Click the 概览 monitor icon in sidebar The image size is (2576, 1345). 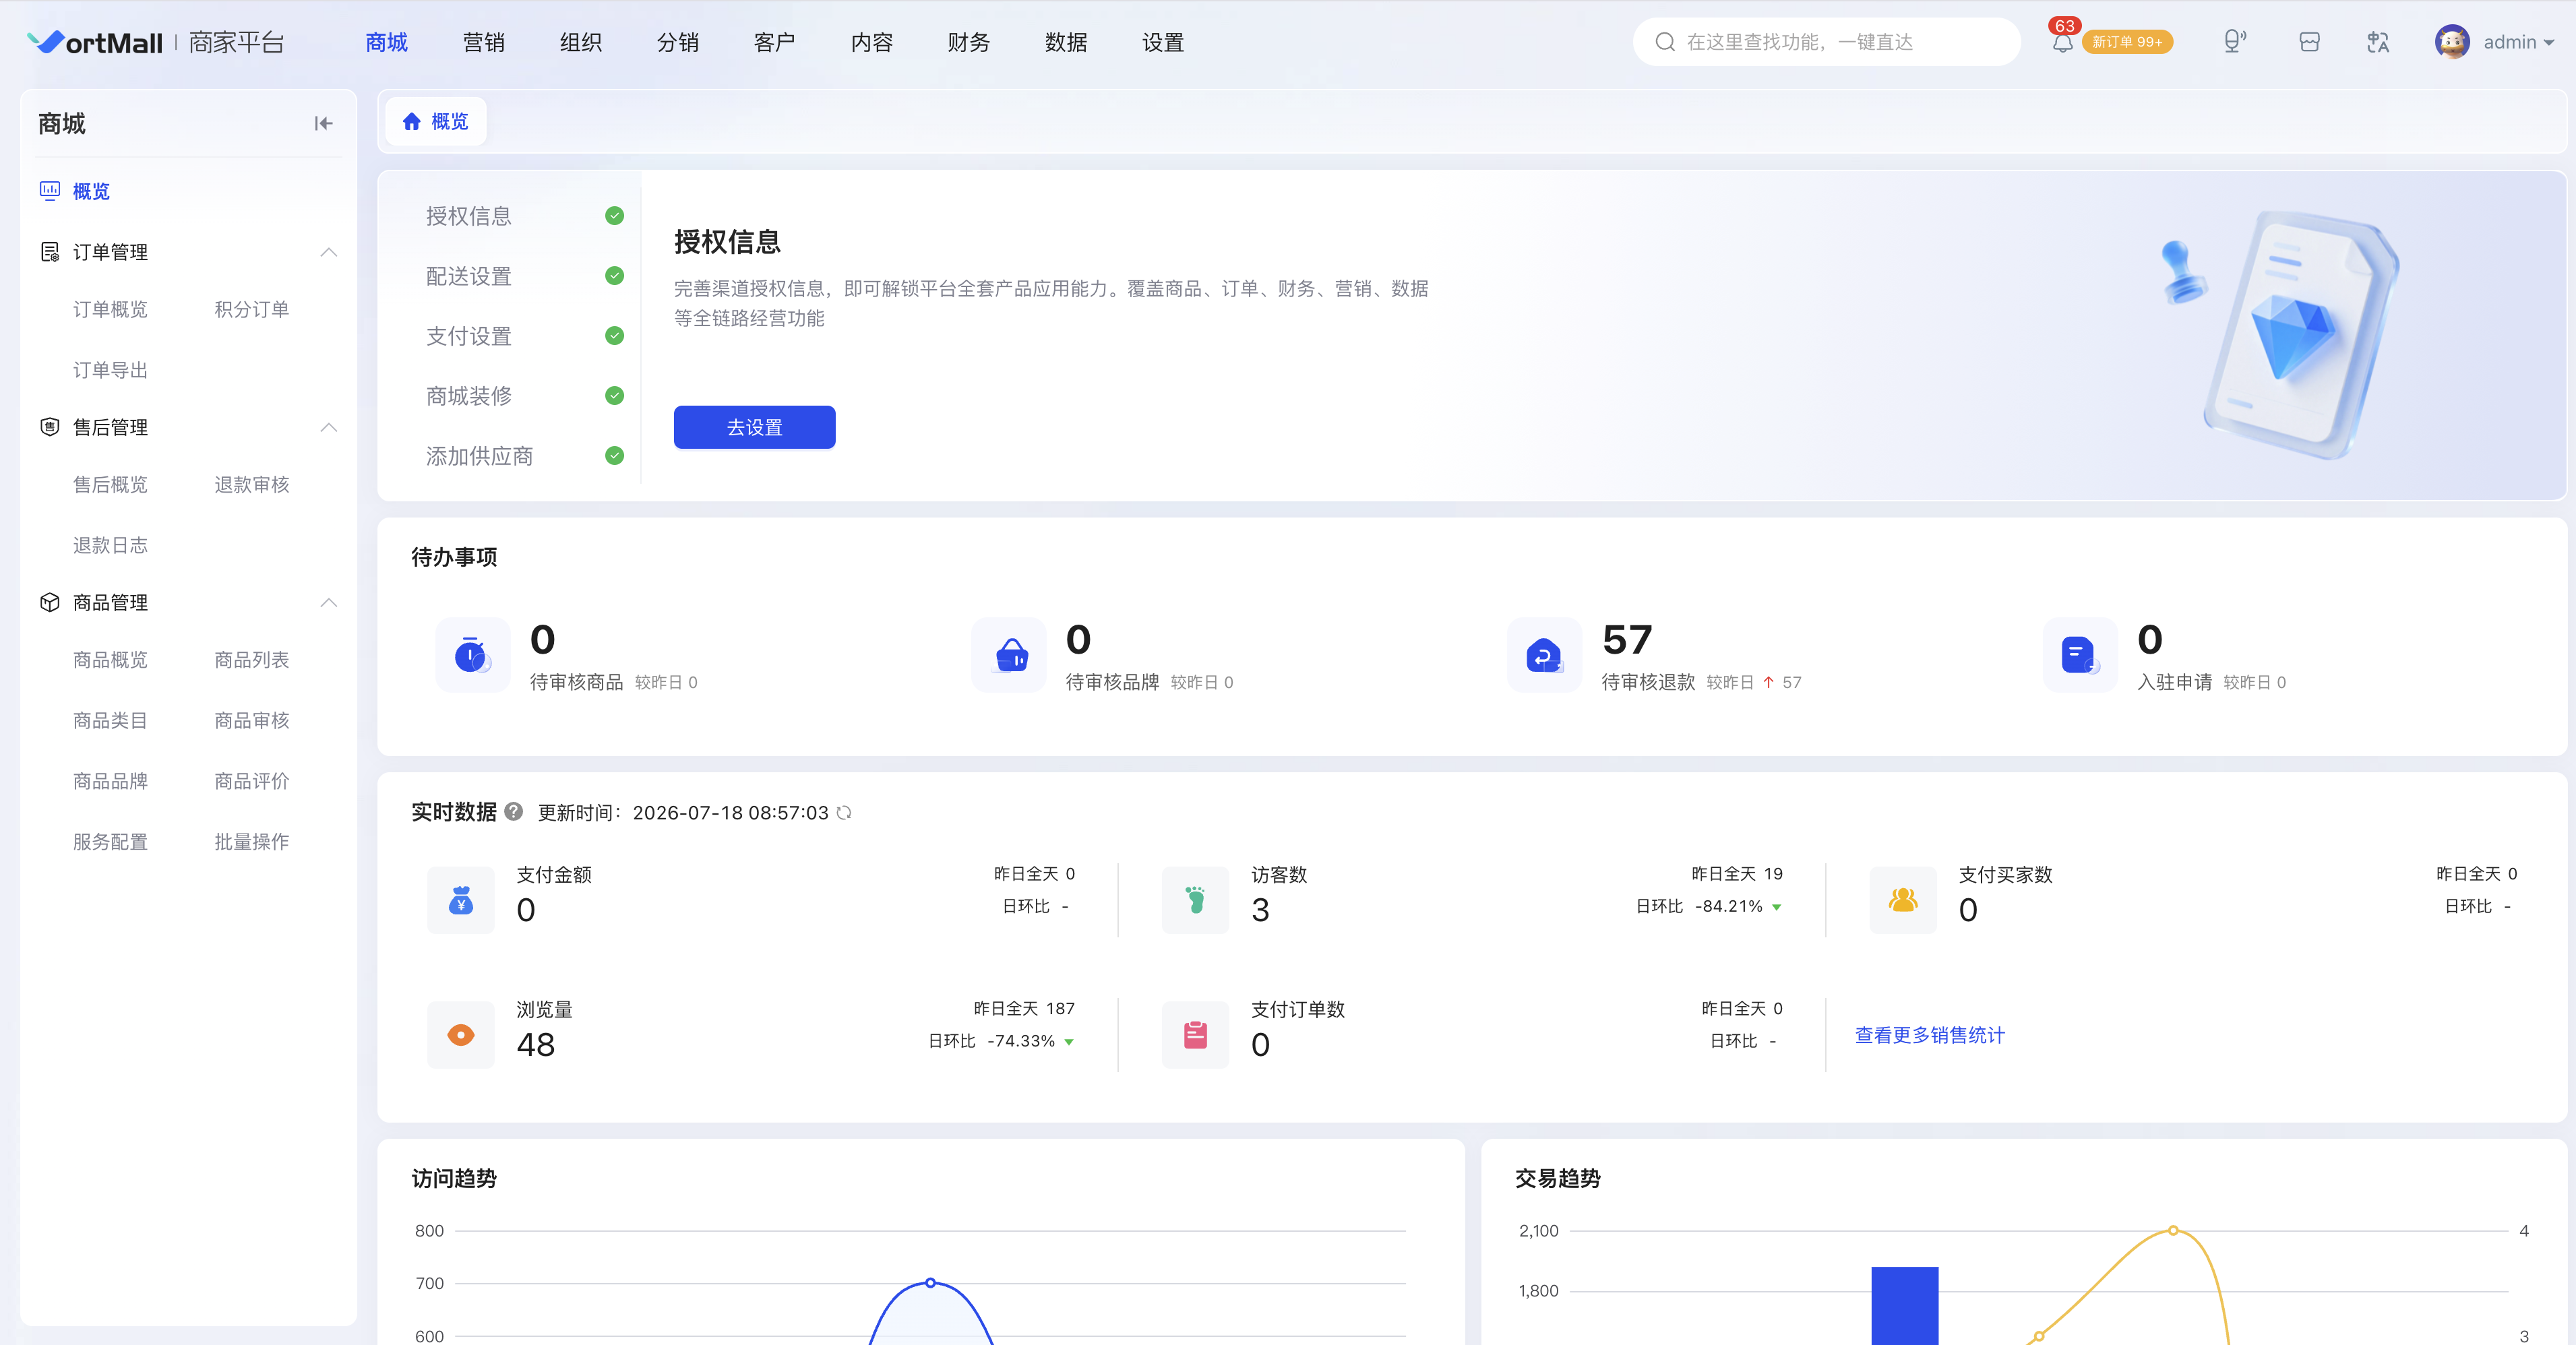pyautogui.click(x=49, y=190)
